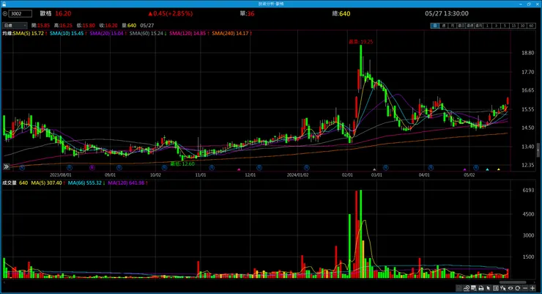Click the SMA(10) 15.45 legend label
Screen dimensions: 542x294
pos(67,34)
